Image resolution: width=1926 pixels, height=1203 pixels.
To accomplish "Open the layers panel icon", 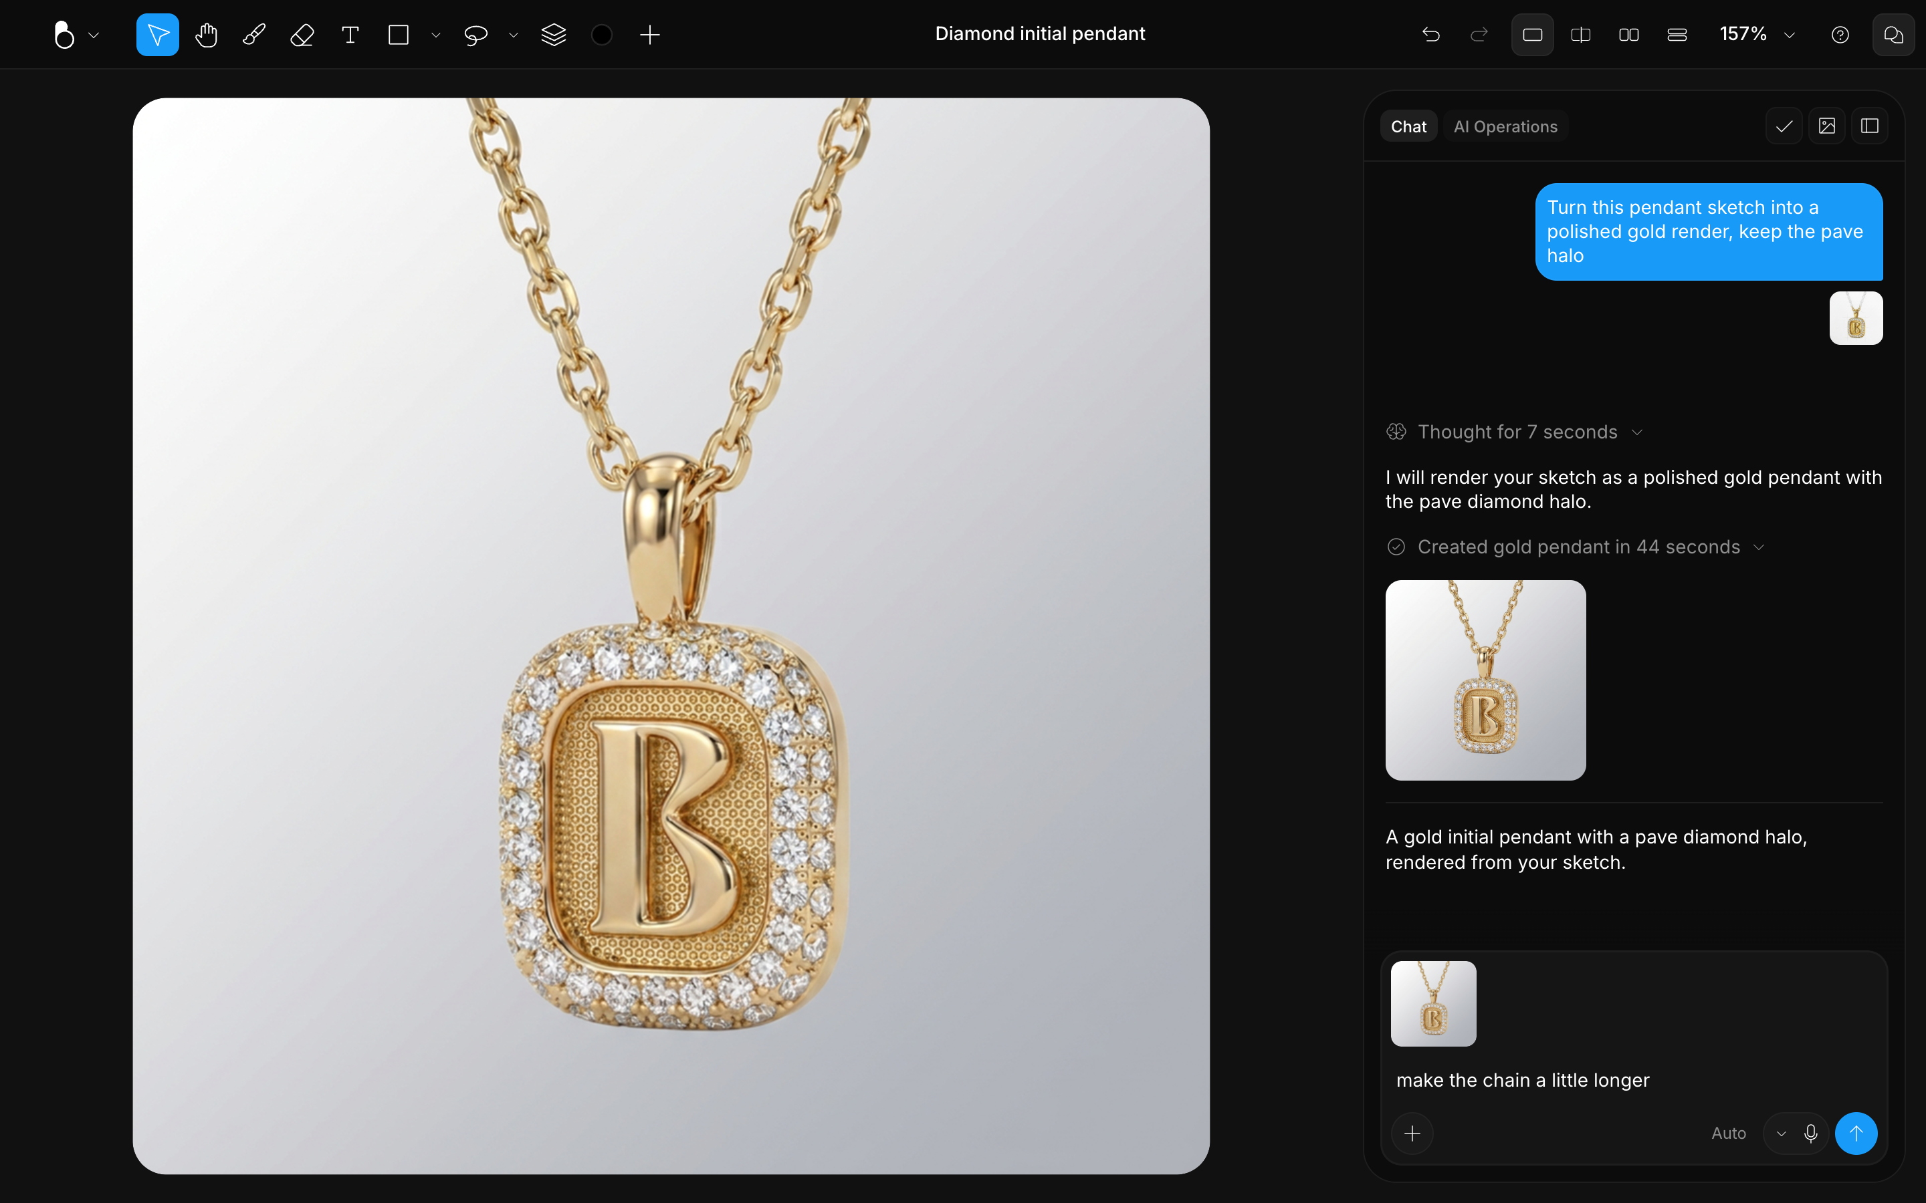I will (554, 35).
